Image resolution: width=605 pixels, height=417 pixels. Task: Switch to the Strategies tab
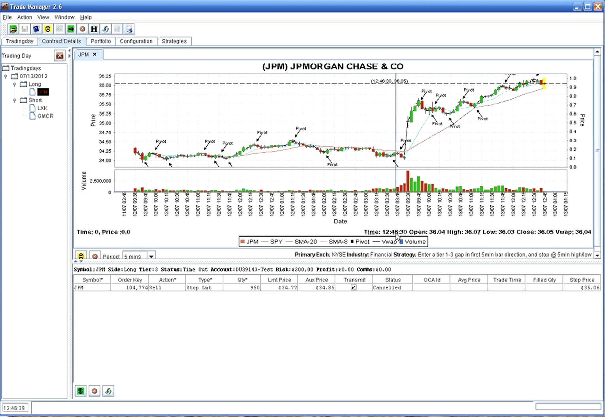[174, 41]
